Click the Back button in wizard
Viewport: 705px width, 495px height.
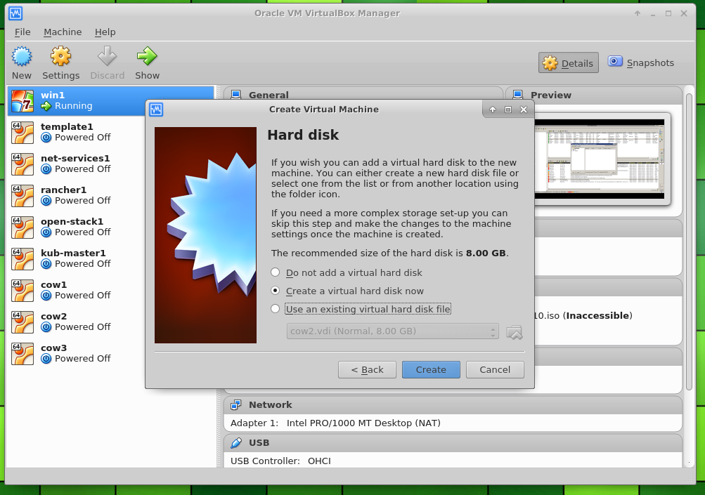367,370
